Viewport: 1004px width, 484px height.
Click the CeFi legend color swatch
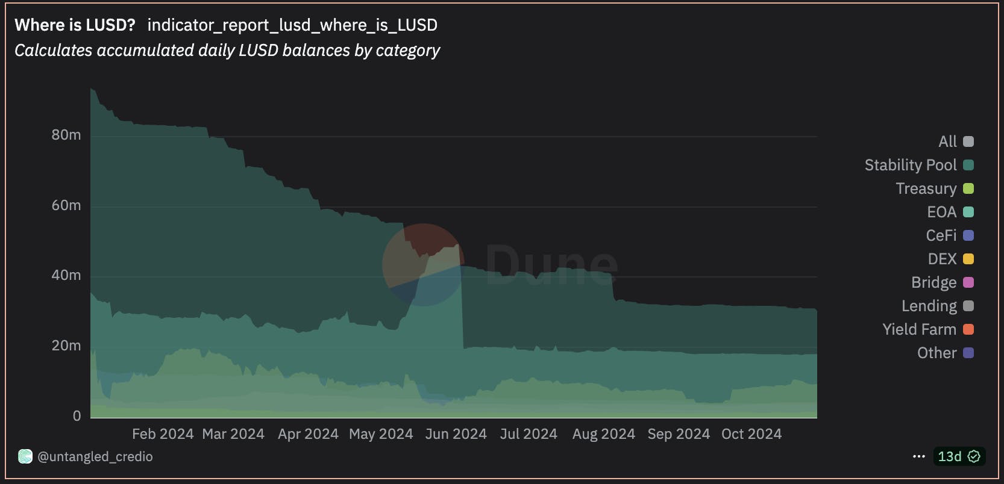click(x=968, y=235)
